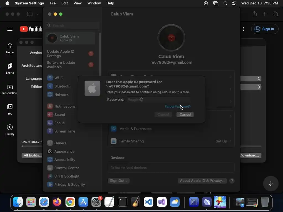Click the System Settings sidebar scrollbar
Image resolution: width=283 pixels, height=212 pixels.
[x=100, y=54]
